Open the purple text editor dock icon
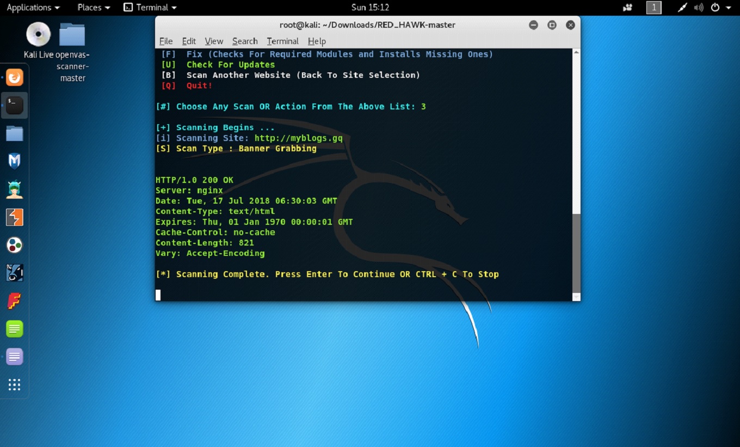The width and height of the screenshot is (740, 447). [15, 357]
